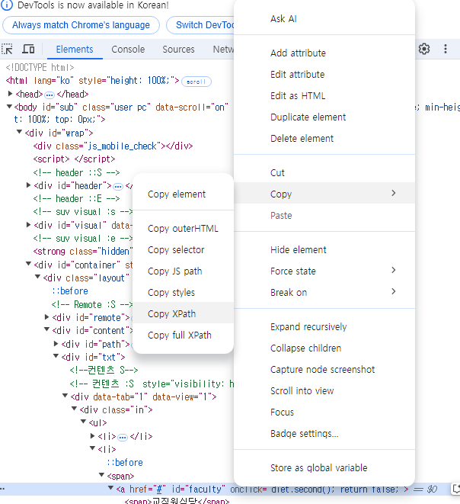460x504 pixels.
Task: Open the Copy submenu entry
Action: tap(324, 194)
